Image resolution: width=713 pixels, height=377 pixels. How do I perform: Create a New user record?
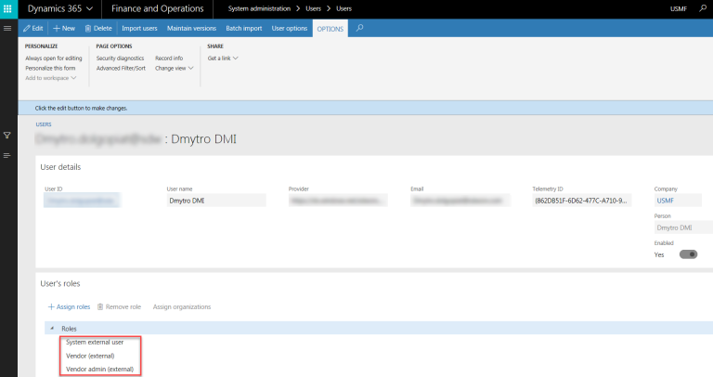(x=64, y=29)
